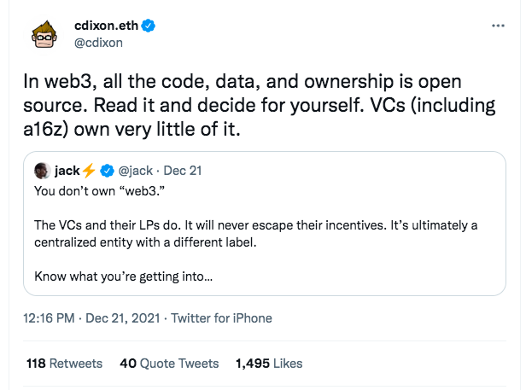
Task: View the 1,495 Likes list
Action: pyautogui.click(x=269, y=364)
